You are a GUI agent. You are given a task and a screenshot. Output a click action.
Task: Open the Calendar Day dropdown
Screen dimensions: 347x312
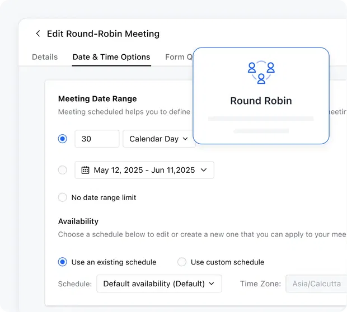(159, 139)
